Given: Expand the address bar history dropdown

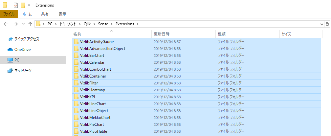Looking at the screenshot, I should pyautogui.click(x=322, y=24).
